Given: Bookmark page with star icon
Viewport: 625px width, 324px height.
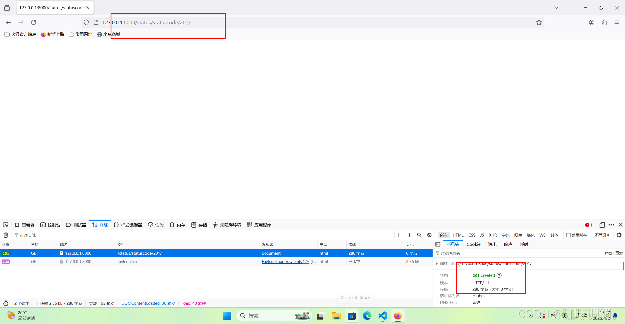Looking at the screenshot, I should point(539,22).
